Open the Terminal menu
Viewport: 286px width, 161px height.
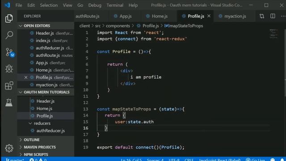tap(115, 5)
